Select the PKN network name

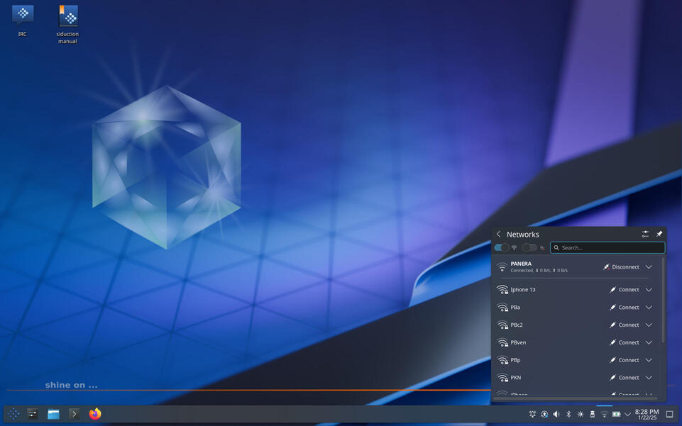[x=516, y=378]
